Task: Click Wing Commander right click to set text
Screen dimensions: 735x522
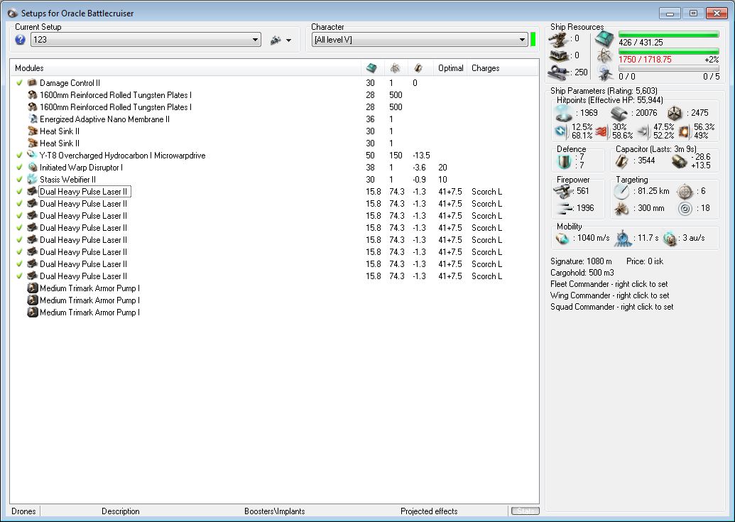Action: 610,295
